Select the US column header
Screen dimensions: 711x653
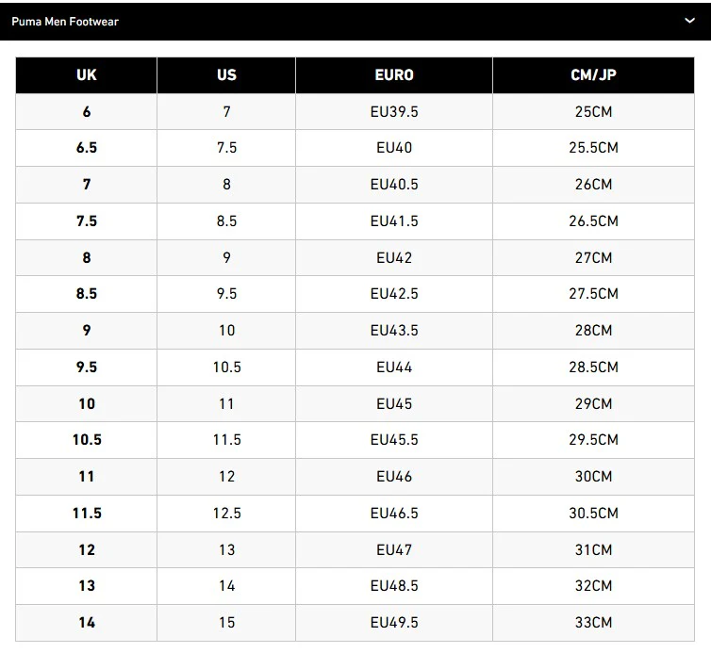(x=226, y=75)
